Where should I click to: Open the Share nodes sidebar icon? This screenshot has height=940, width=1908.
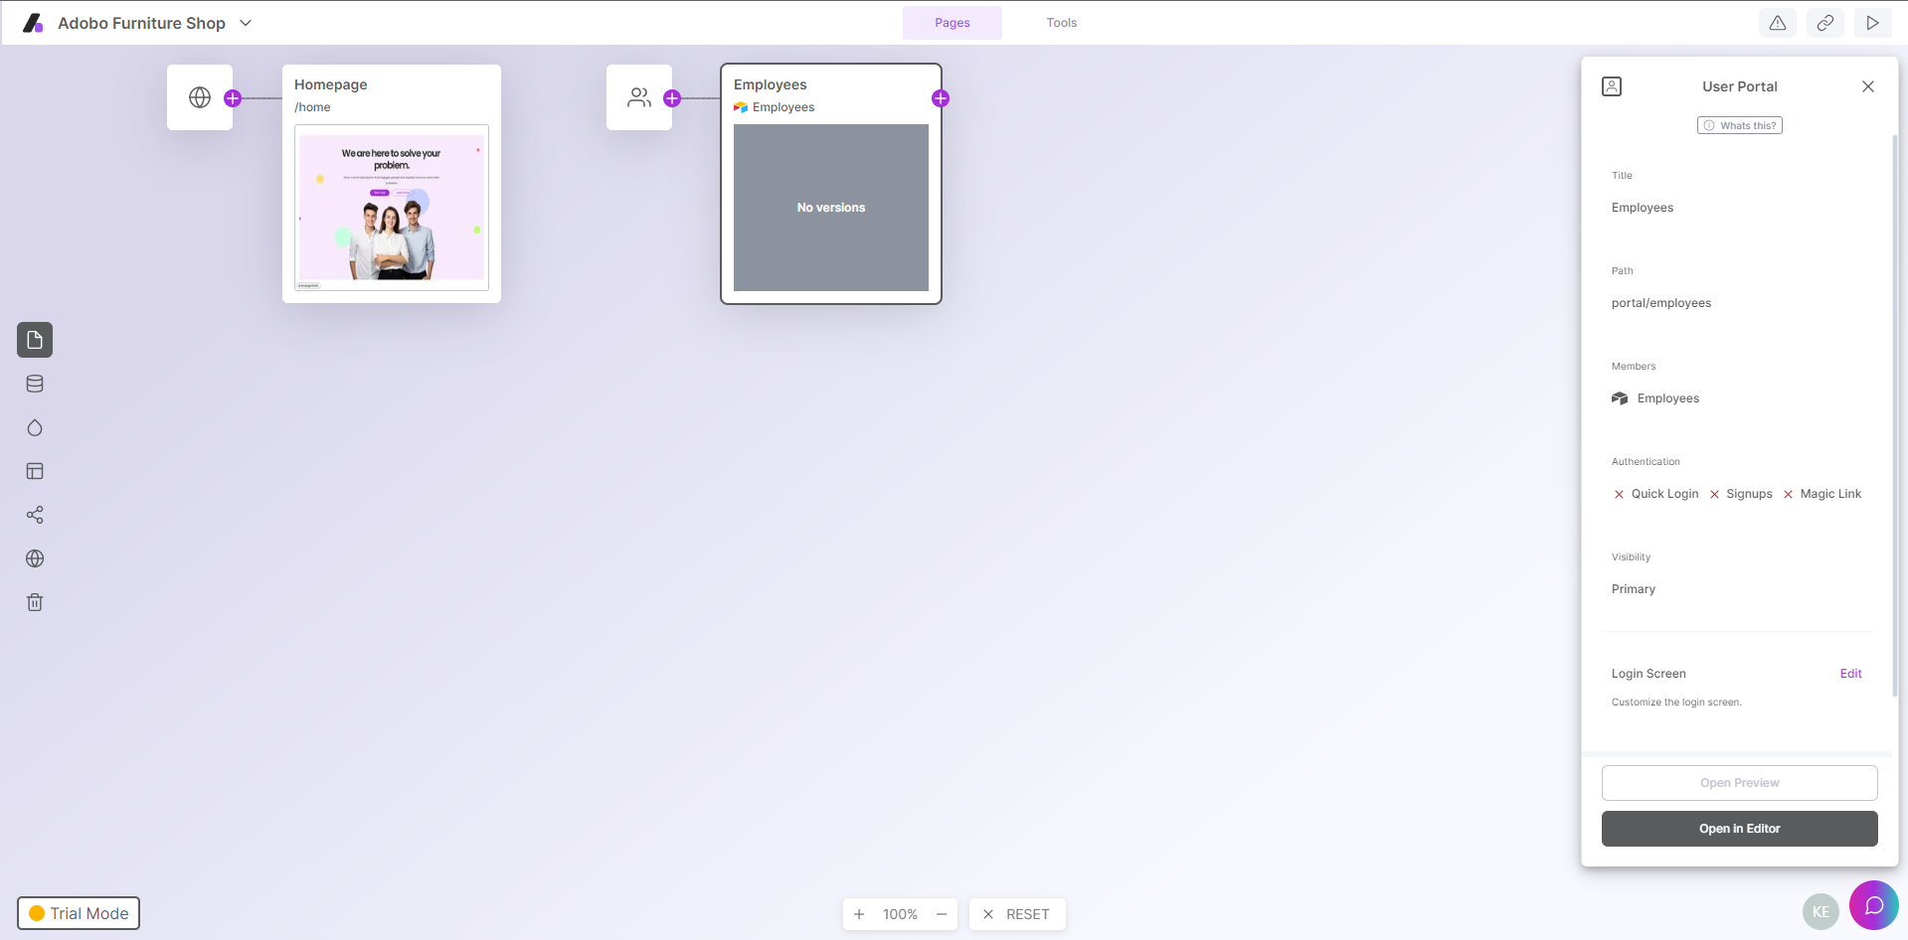coord(35,515)
